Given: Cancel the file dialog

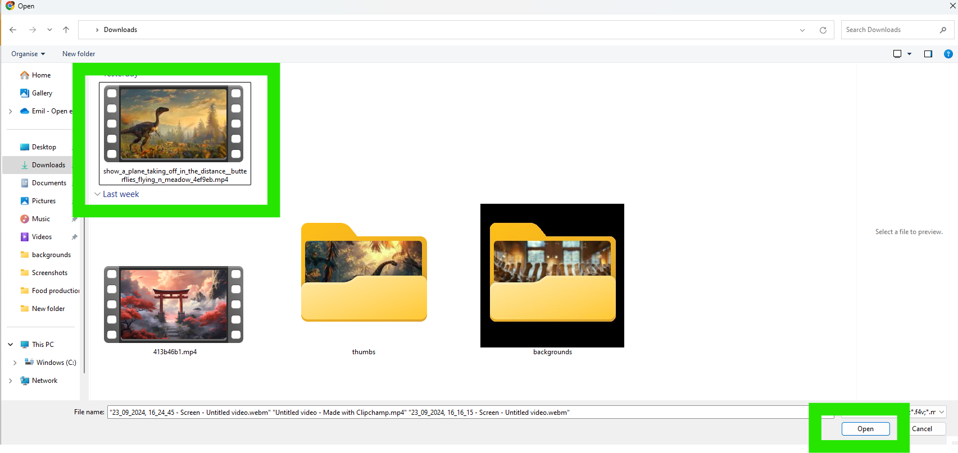Looking at the screenshot, I should coord(922,429).
